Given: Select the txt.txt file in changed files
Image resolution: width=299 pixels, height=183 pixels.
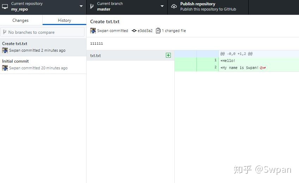Looking at the screenshot, I should click(x=130, y=56).
